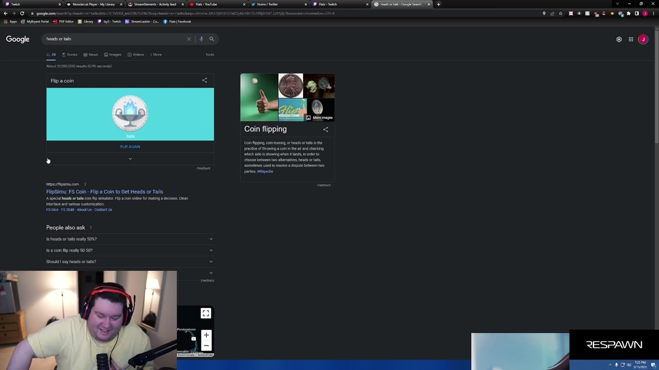Reload the page with the refresh icon
659x370 pixels.
[22, 13]
